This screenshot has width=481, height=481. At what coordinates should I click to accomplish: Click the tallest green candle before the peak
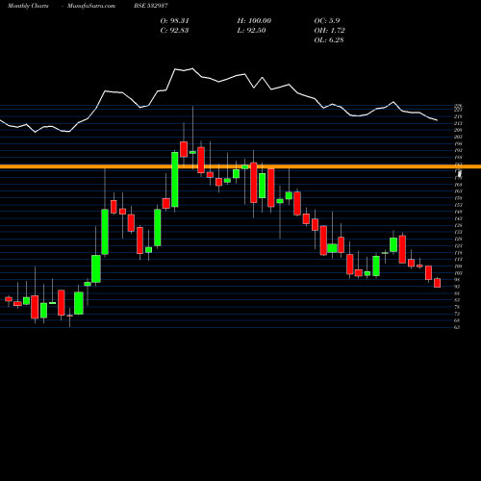(x=175, y=179)
